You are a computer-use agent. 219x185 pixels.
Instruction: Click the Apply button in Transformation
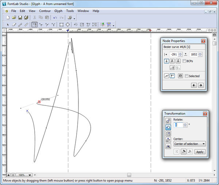[x=200, y=152]
